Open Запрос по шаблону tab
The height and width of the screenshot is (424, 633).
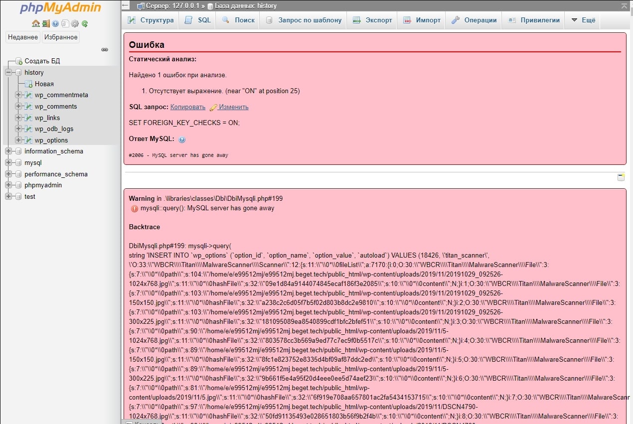coord(304,20)
